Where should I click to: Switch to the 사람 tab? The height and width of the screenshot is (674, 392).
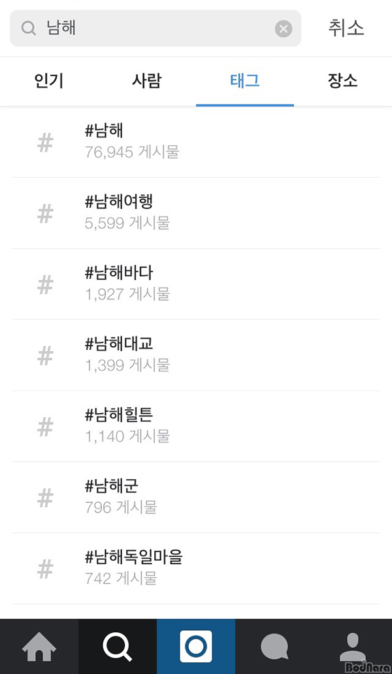146,81
